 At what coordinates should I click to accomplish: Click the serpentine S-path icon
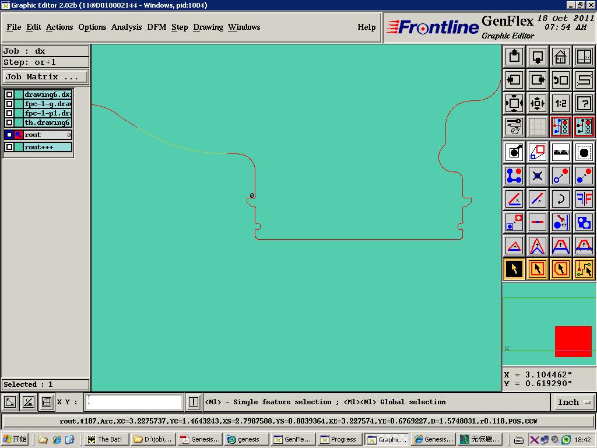click(x=584, y=80)
